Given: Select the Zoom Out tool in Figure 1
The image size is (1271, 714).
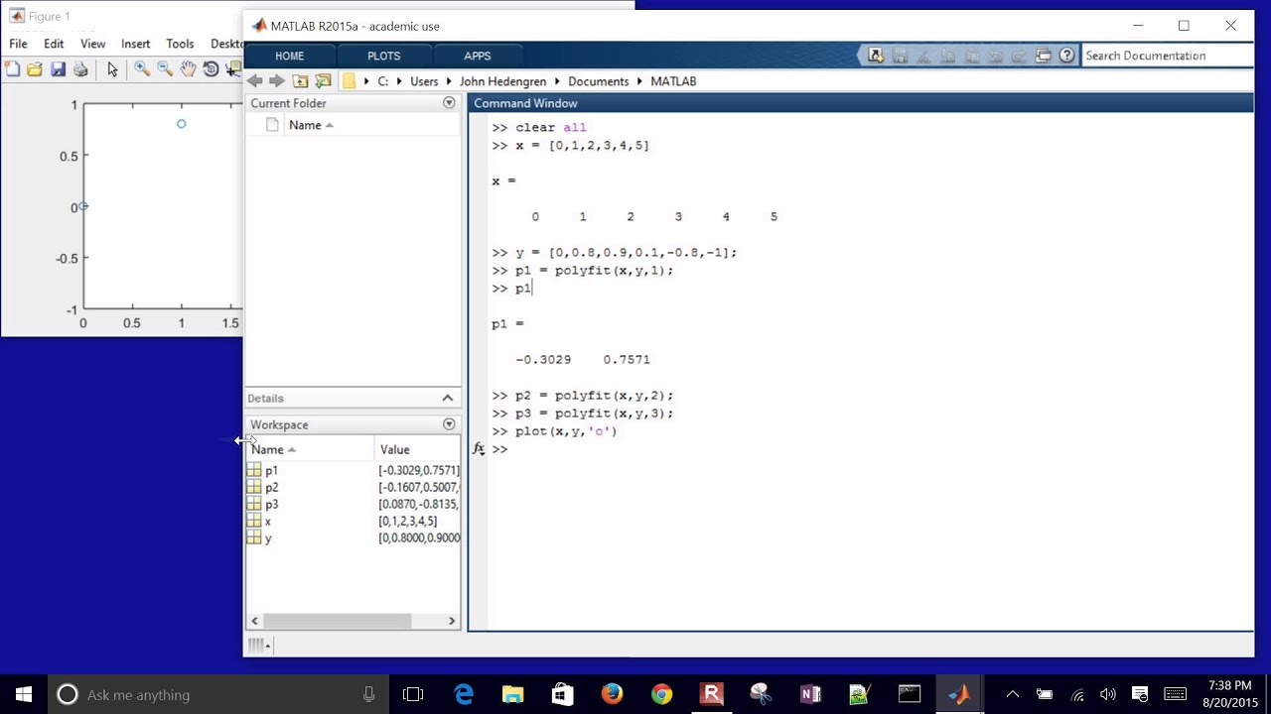Looking at the screenshot, I should (x=165, y=68).
